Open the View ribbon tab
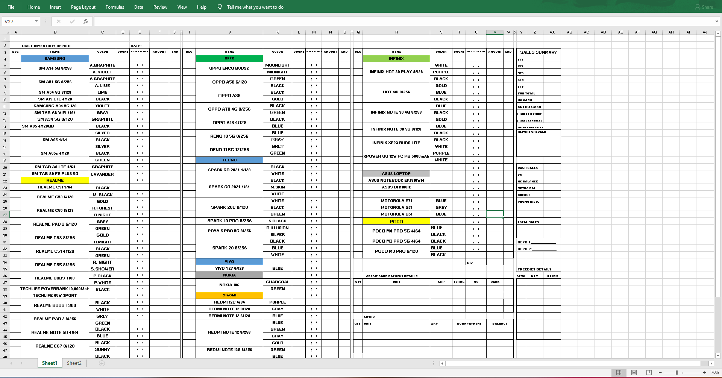This screenshot has width=722, height=378. (x=182, y=7)
